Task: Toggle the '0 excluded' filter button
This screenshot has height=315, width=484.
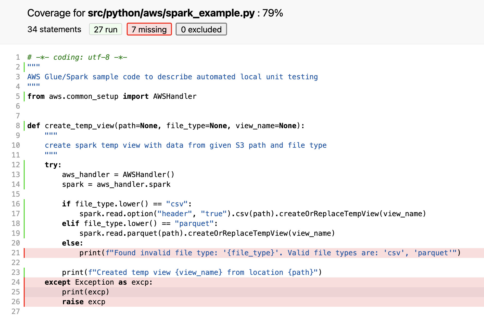Action: point(201,29)
